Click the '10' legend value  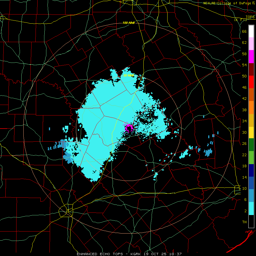(244, 188)
